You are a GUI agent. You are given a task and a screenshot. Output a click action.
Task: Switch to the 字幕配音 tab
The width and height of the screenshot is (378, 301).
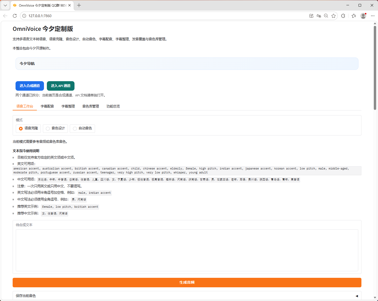coord(47,106)
